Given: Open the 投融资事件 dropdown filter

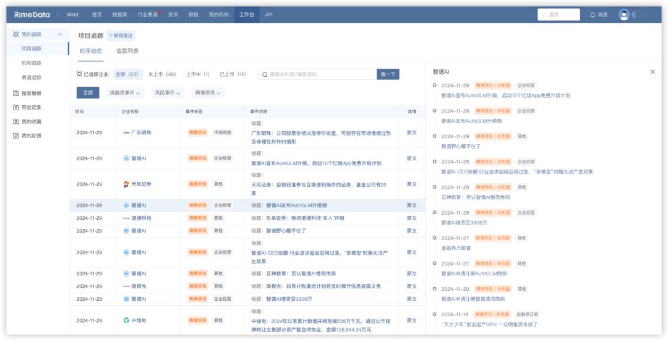Looking at the screenshot, I should tap(125, 92).
